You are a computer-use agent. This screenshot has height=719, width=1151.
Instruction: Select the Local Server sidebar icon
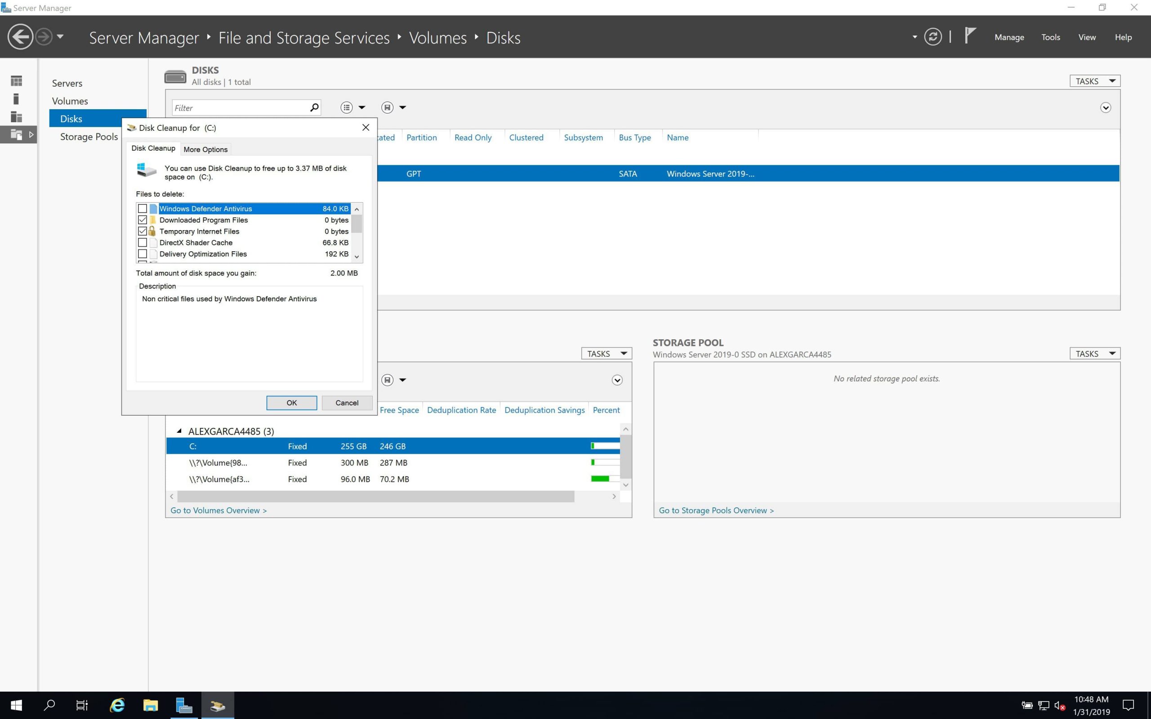point(16,99)
